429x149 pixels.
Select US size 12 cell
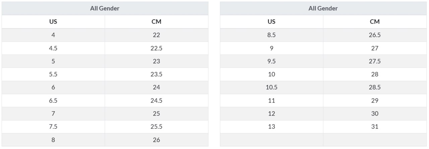point(272,114)
